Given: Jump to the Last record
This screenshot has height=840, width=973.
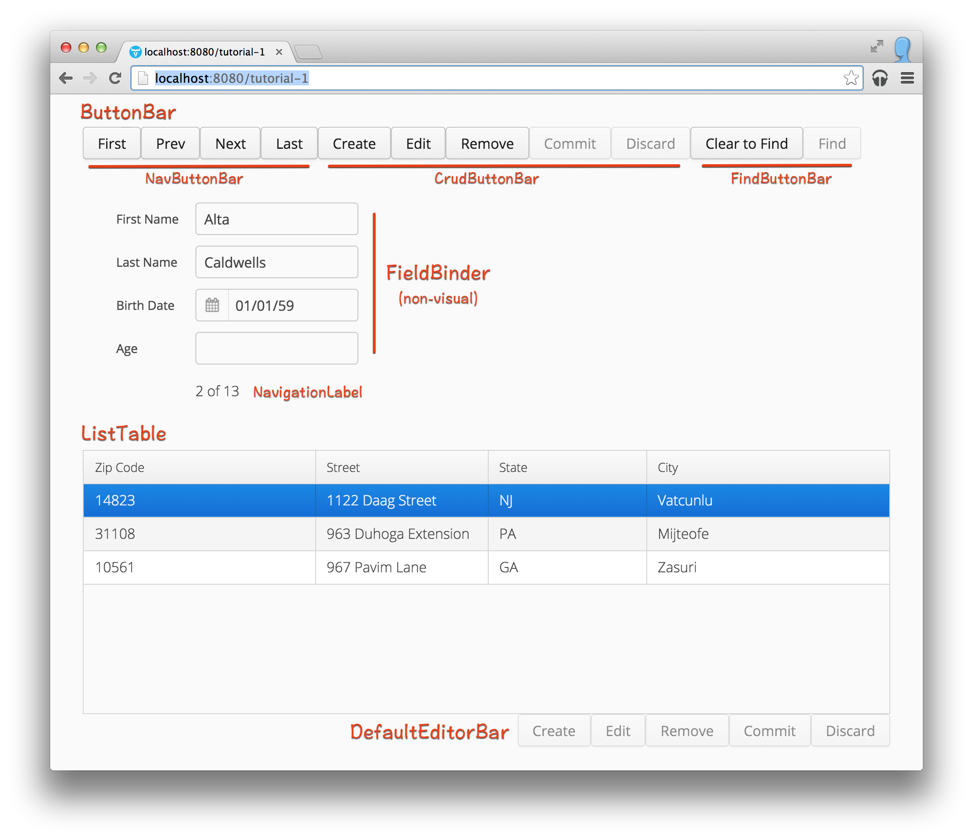Looking at the screenshot, I should 289,143.
